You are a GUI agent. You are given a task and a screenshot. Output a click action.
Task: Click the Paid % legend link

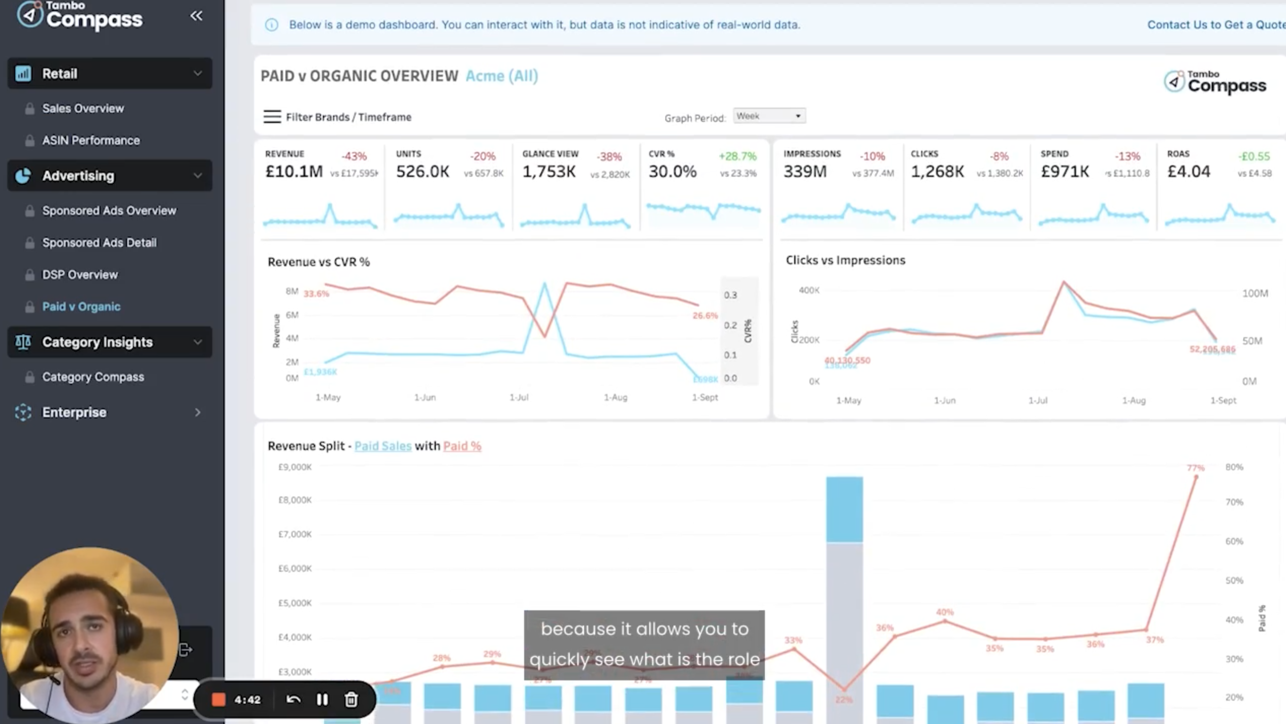point(462,446)
